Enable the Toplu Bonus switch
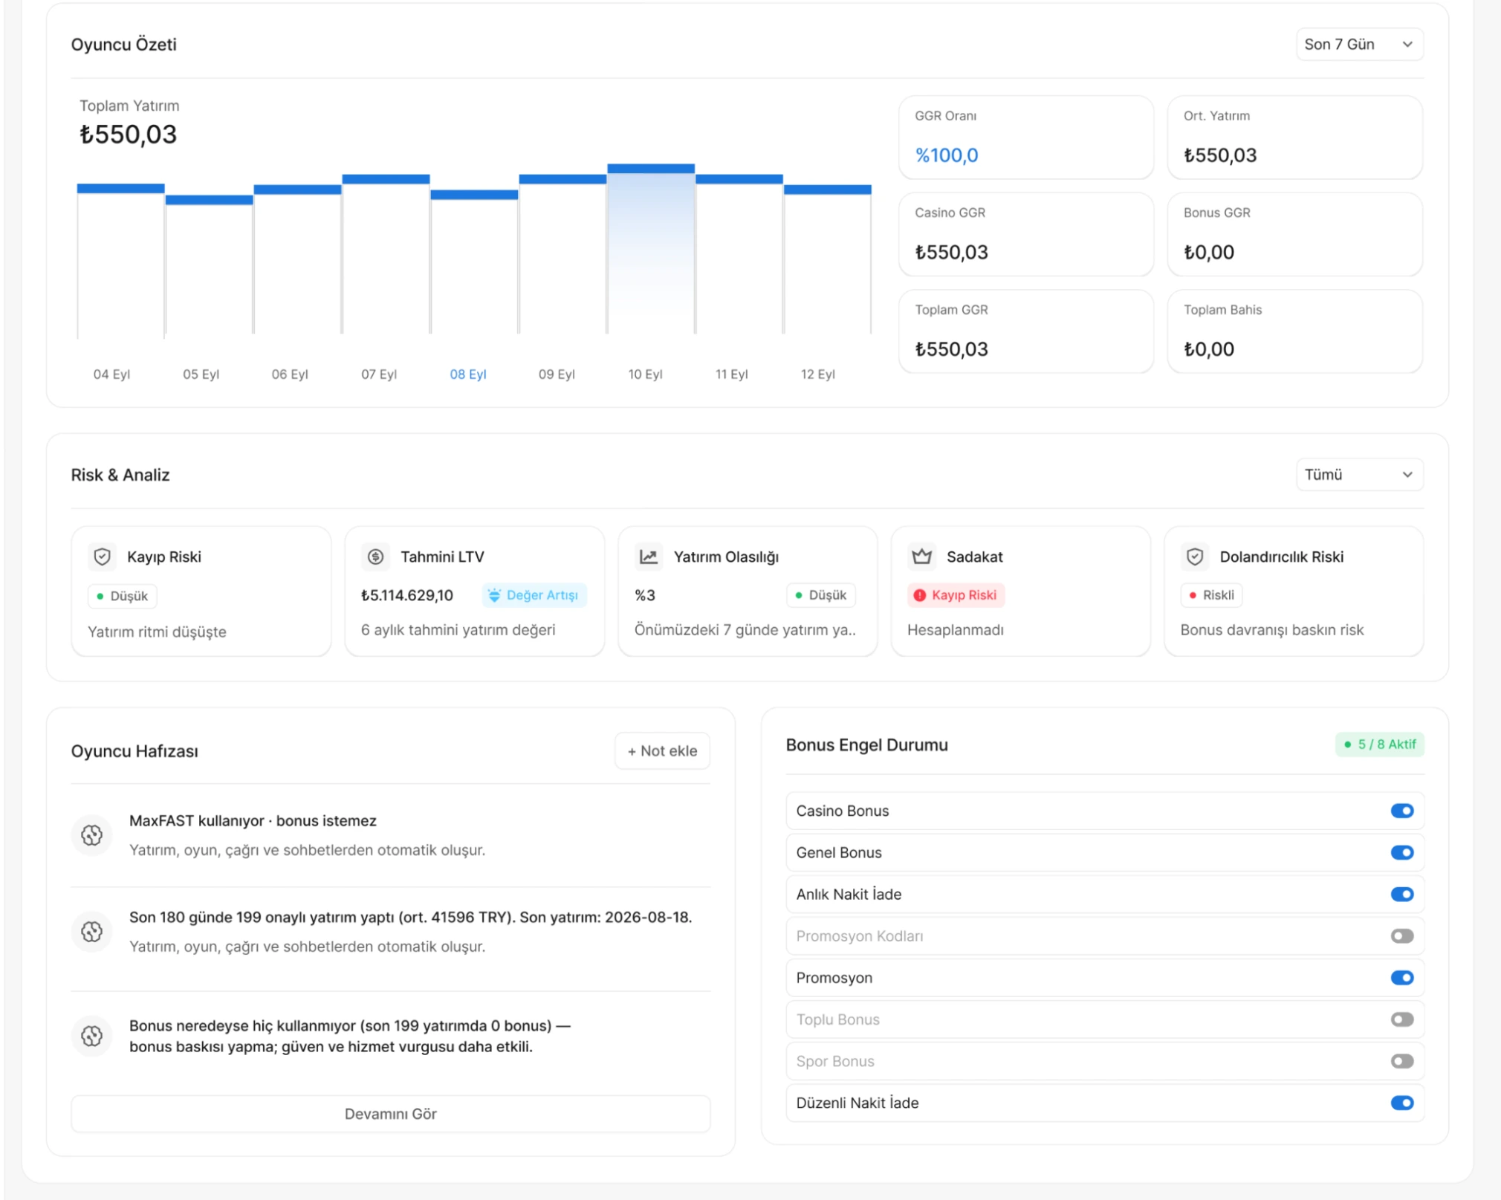1501x1200 pixels. (x=1402, y=1019)
